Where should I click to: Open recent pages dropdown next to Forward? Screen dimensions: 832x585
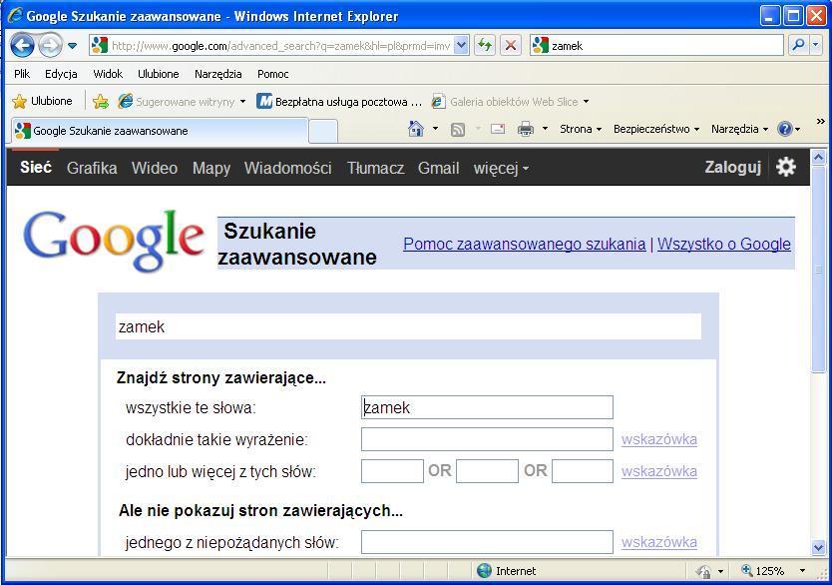pos(72,46)
